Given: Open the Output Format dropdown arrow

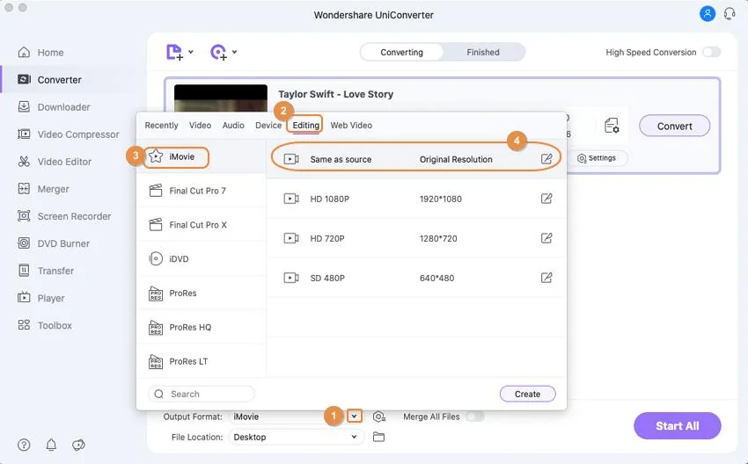Looking at the screenshot, I should pos(354,417).
